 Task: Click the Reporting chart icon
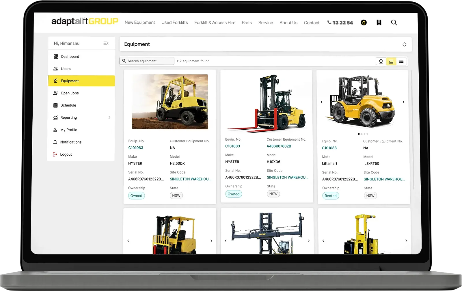tap(55, 117)
